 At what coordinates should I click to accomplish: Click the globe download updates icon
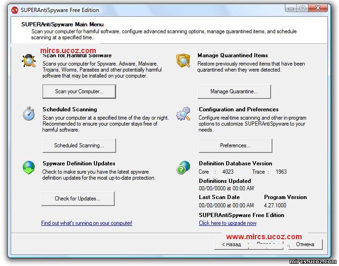click(29, 167)
